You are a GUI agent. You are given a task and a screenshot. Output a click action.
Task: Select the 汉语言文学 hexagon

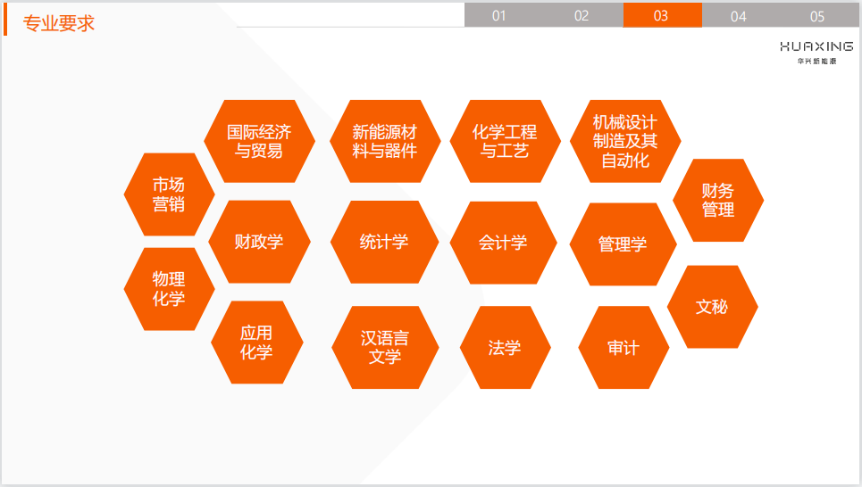click(384, 348)
